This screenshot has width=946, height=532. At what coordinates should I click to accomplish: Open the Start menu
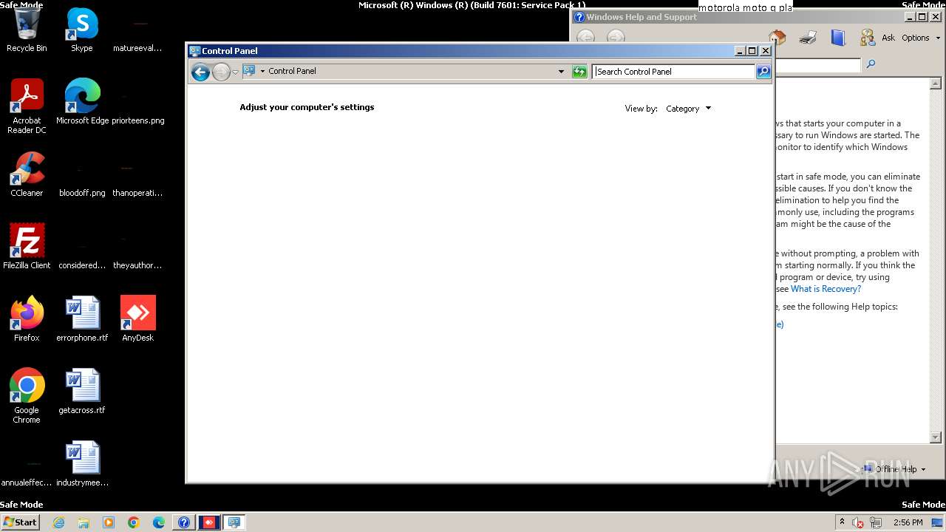[x=20, y=522]
